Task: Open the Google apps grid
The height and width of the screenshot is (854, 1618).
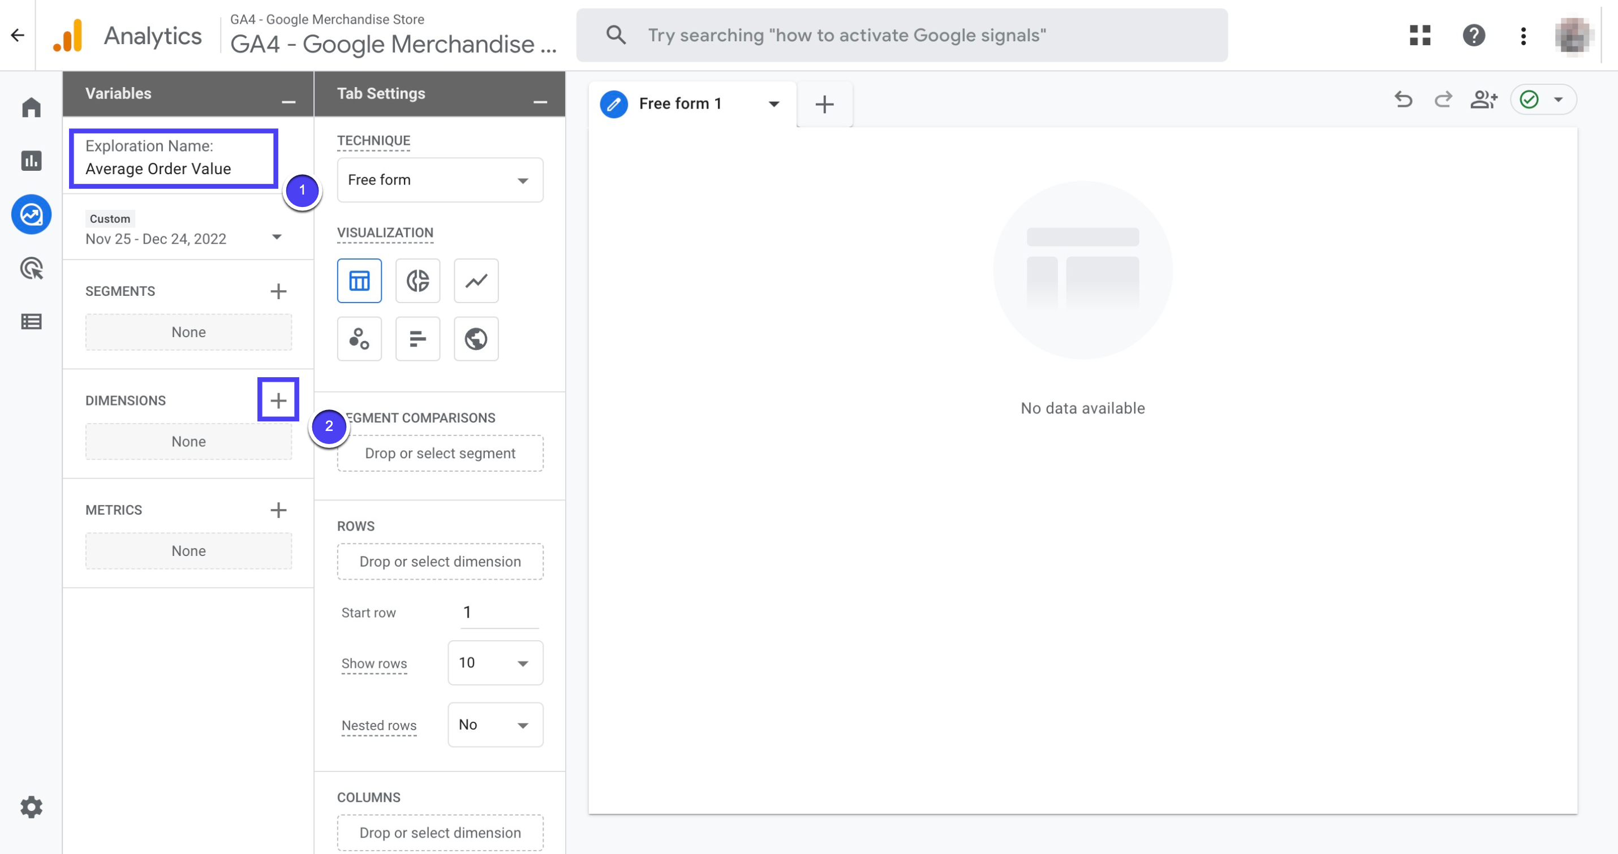Action: click(1419, 35)
